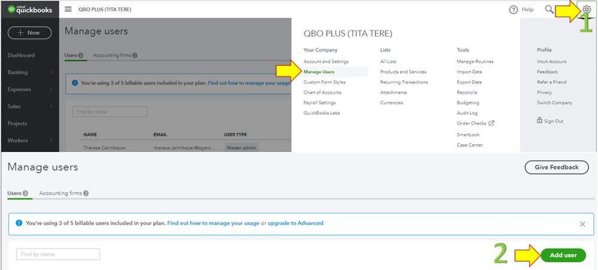
Task: Open Currencies under Lists
Action: (391, 102)
